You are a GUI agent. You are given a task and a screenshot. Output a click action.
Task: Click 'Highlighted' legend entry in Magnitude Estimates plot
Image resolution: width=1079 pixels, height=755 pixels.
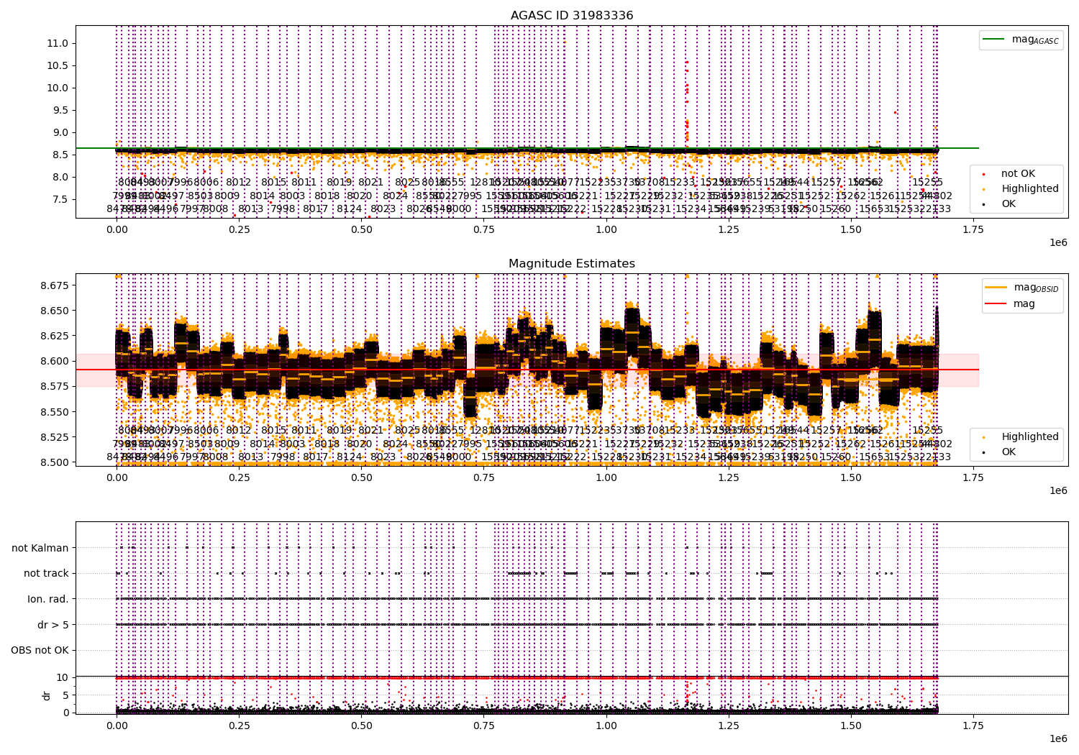(1030, 436)
